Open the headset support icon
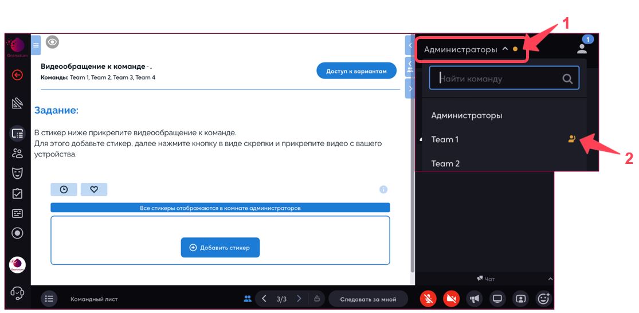The image size is (639, 313). pos(17,293)
